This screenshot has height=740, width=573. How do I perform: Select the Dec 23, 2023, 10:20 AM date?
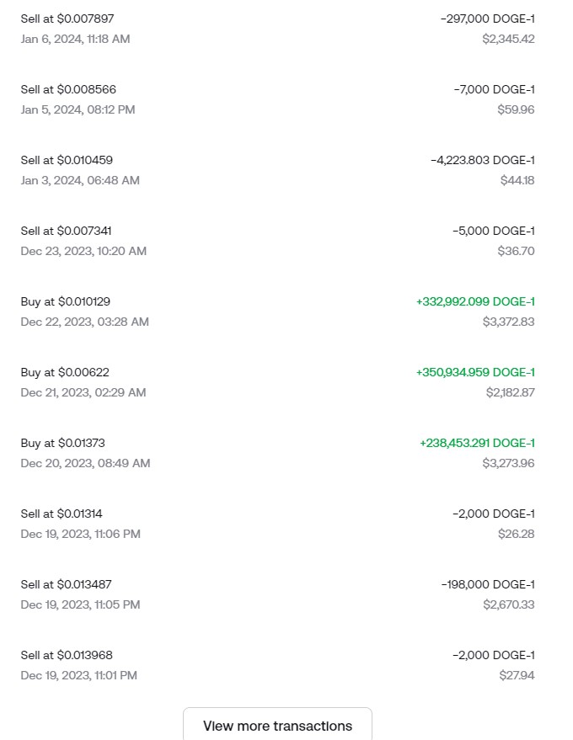click(x=83, y=251)
